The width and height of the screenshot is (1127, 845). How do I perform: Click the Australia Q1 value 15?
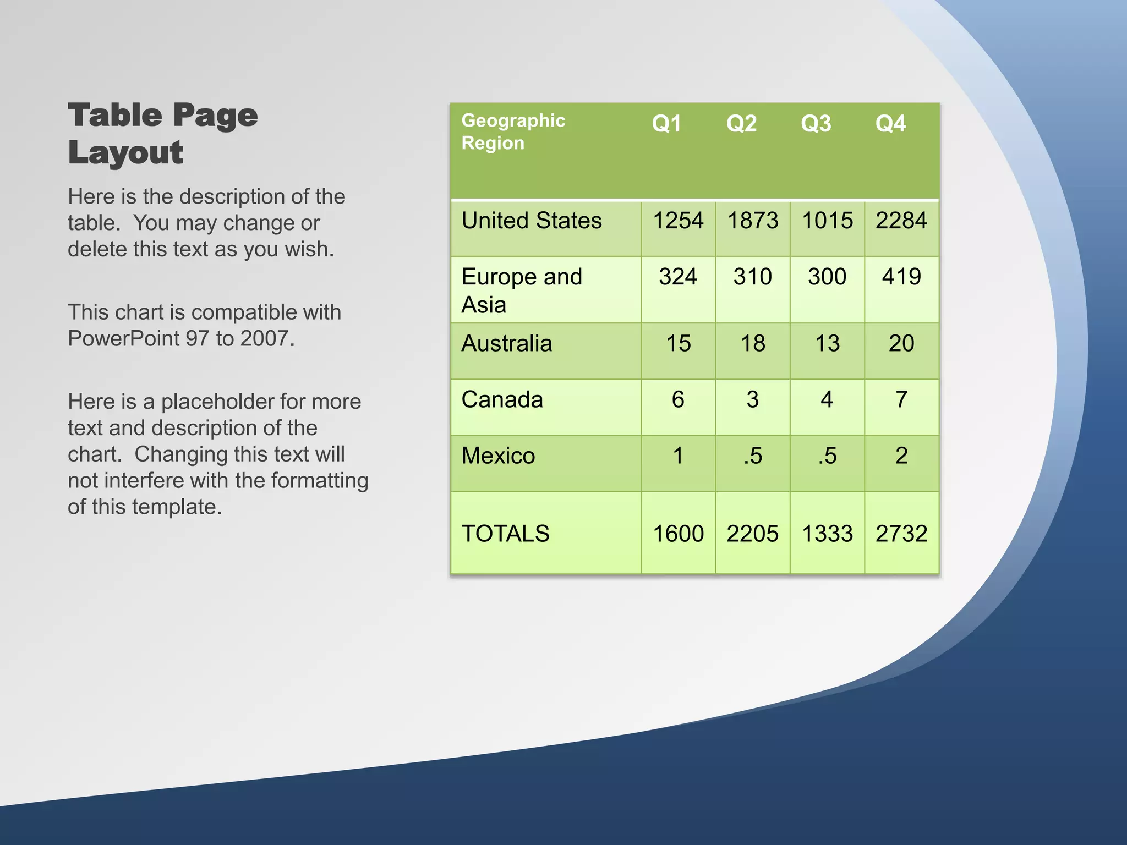(x=678, y=344)
